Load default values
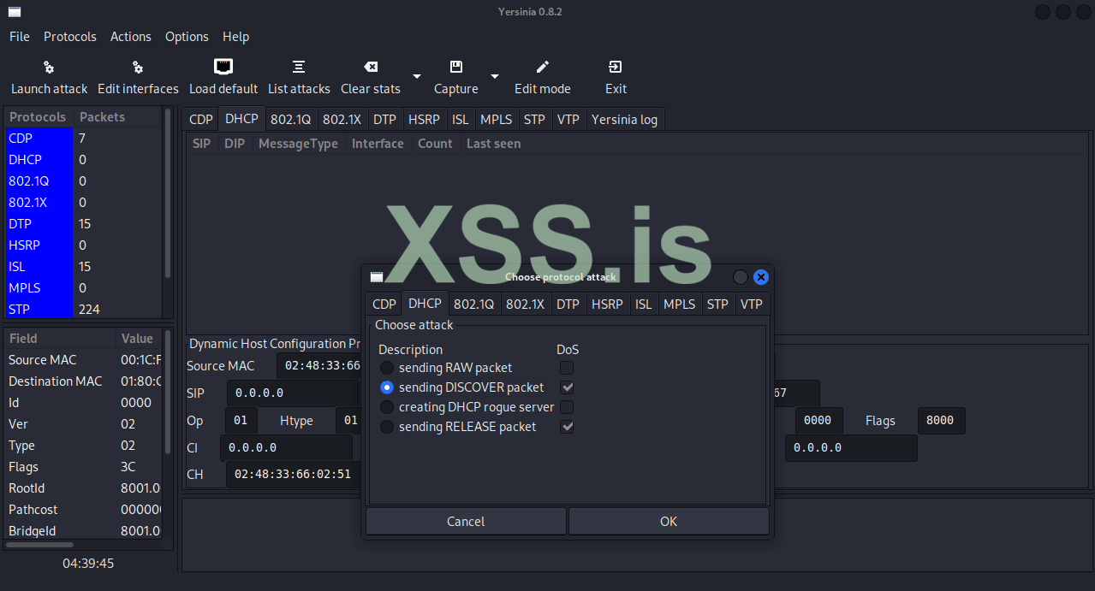The image size is (1095, 591). pyautogui.click(x=223, y=78)
